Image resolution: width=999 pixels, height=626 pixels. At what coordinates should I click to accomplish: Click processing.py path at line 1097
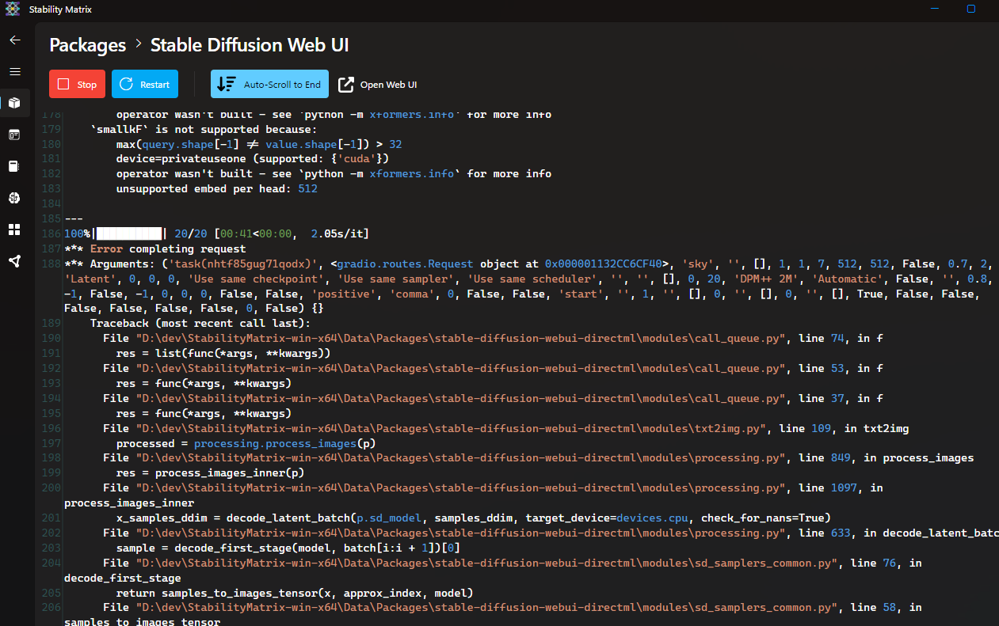pyautogui.click(x=461, y=488)
